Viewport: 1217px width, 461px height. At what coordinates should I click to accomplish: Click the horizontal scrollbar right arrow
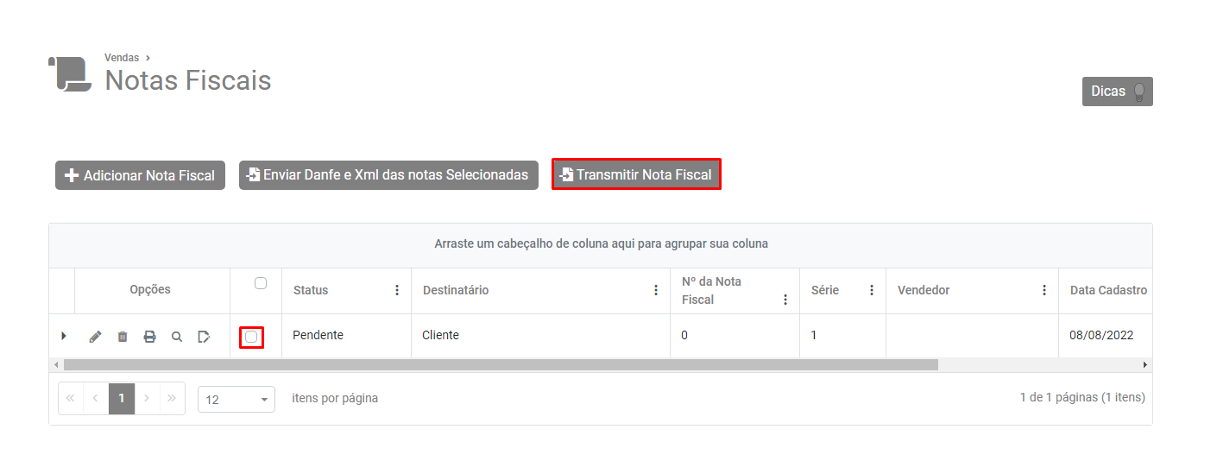[1145, 365]
